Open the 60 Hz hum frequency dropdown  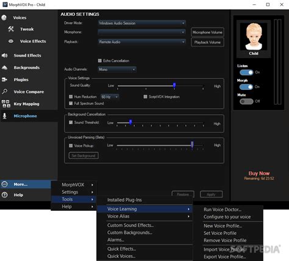[110, 97]
